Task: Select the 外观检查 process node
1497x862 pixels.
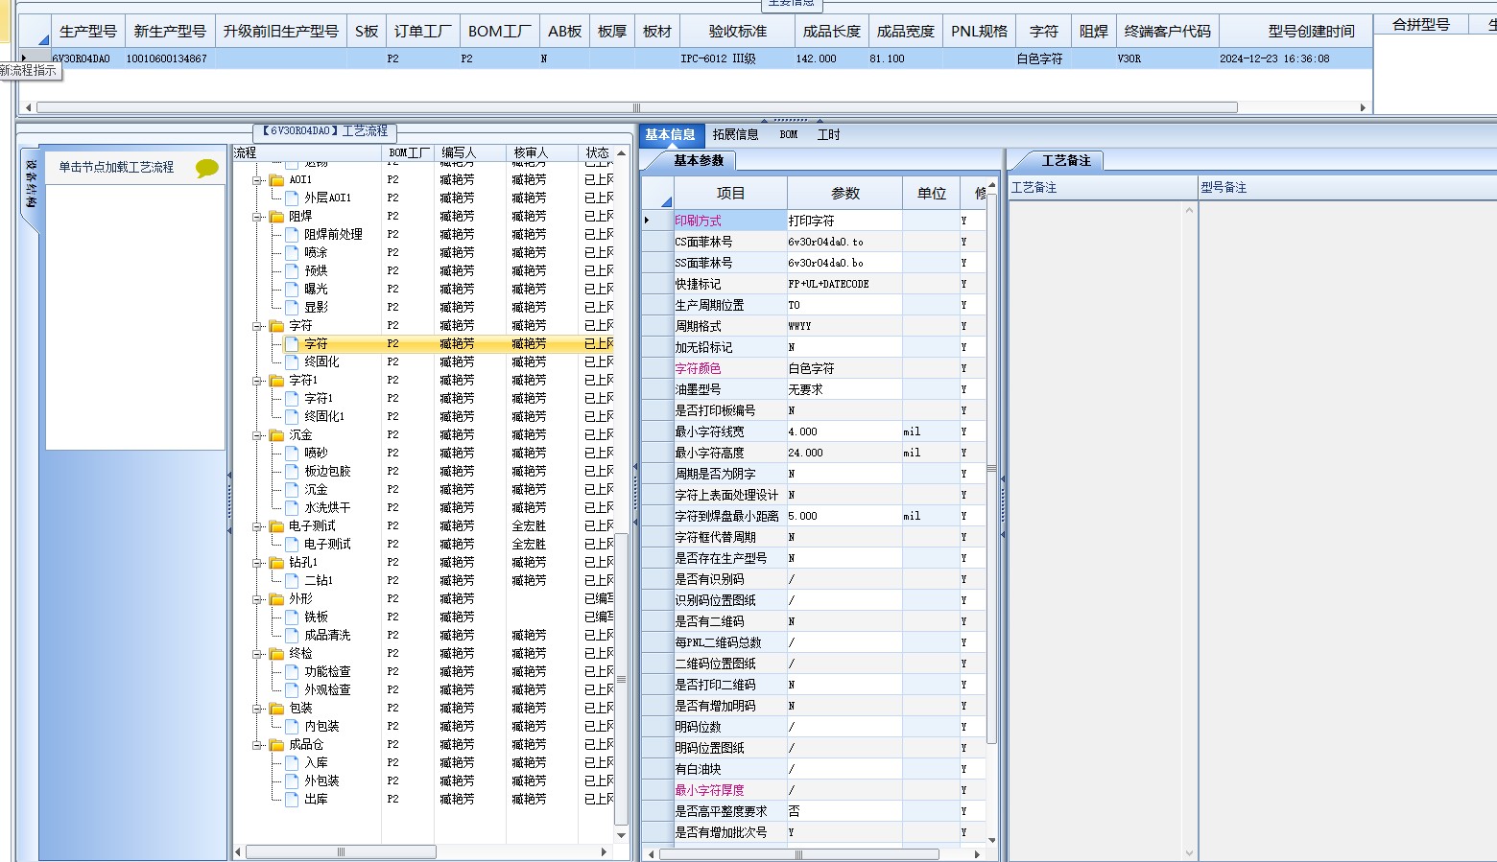Action: point(327,690)
